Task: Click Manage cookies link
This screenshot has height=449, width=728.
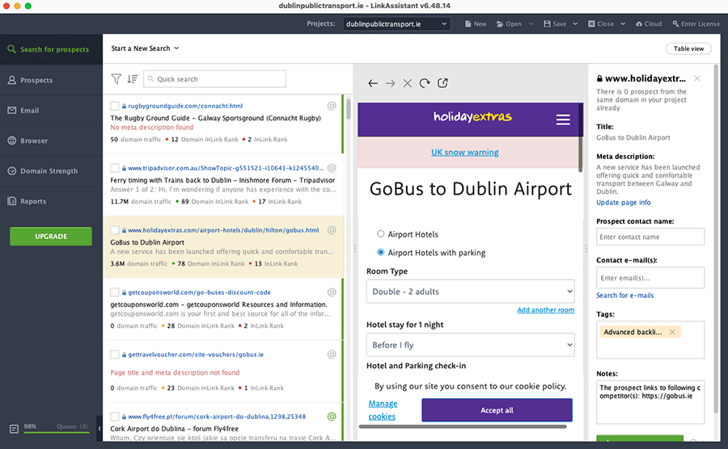Action: pyautogui.click(x=383, y=410)
